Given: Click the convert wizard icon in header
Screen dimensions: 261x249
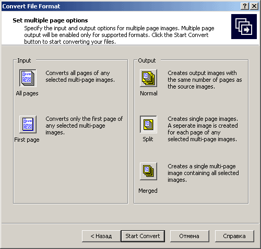Looking at the screenshot, I should pos(244,27).
